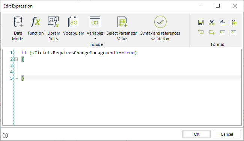Screen dimensions: 244x141
Task: Open help via the question mark icon
Action: (5, 135)
